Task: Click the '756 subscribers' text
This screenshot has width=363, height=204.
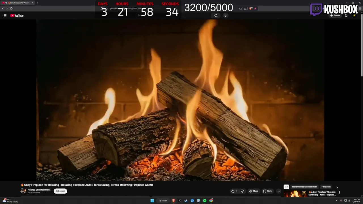Action: coord(34,193)
